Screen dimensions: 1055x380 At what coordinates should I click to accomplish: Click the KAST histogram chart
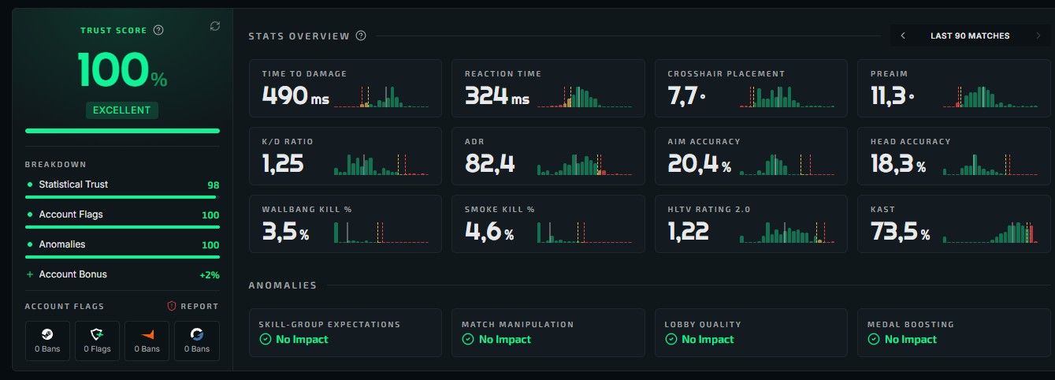point(990,232)
